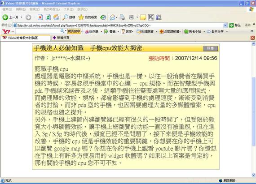Go to the home page icon
Viewport: 256px width, 184px height.
(56, 17)
